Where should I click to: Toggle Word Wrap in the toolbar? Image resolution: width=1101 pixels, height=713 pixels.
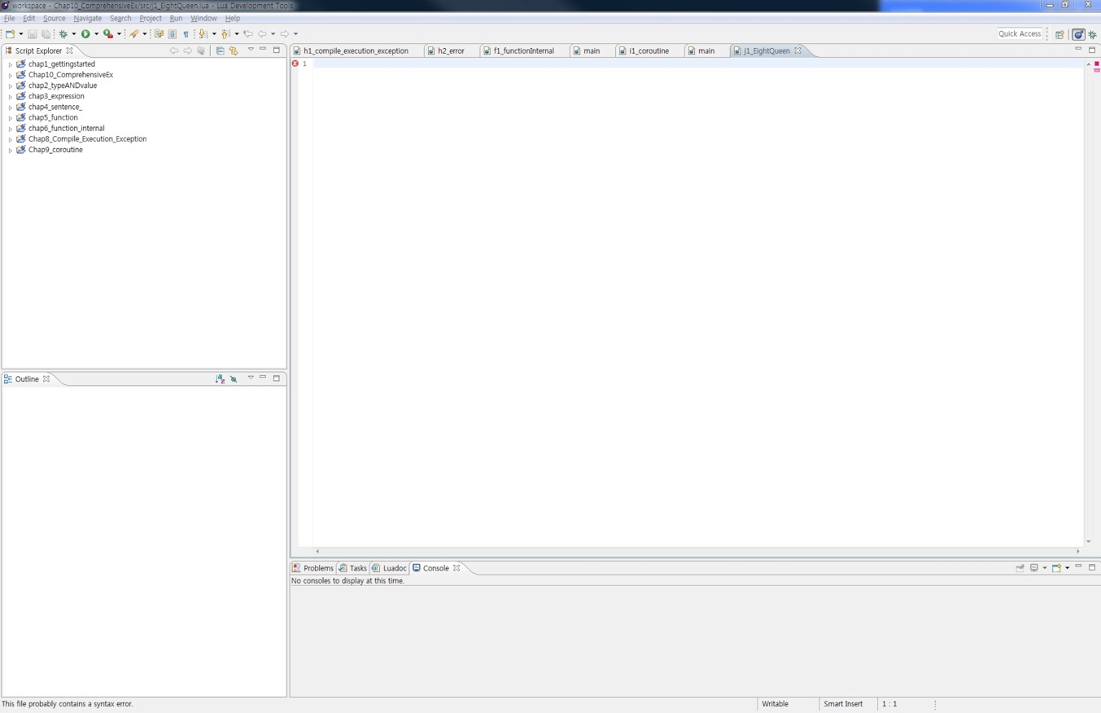tap(159, 34)
